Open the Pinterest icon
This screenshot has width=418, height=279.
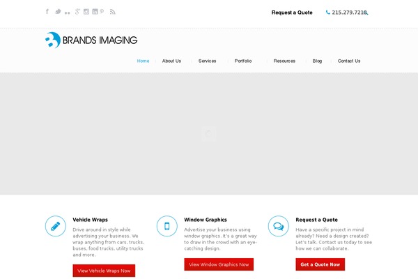click(102, 11)
